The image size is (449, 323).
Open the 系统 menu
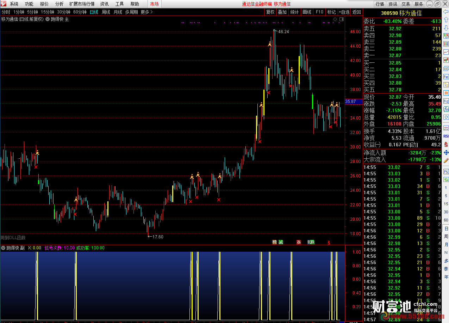(14, 4)
